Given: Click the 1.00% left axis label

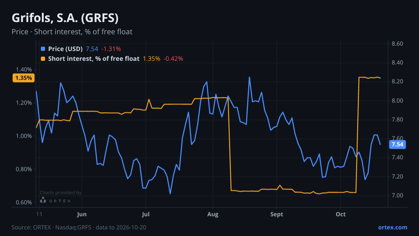Looking at the screenshot, I should coord(24,136).
